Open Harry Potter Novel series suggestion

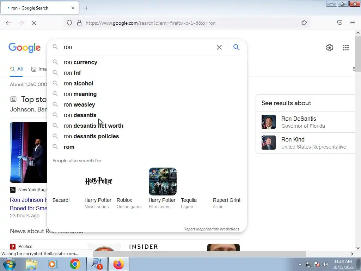coord(98,188)
